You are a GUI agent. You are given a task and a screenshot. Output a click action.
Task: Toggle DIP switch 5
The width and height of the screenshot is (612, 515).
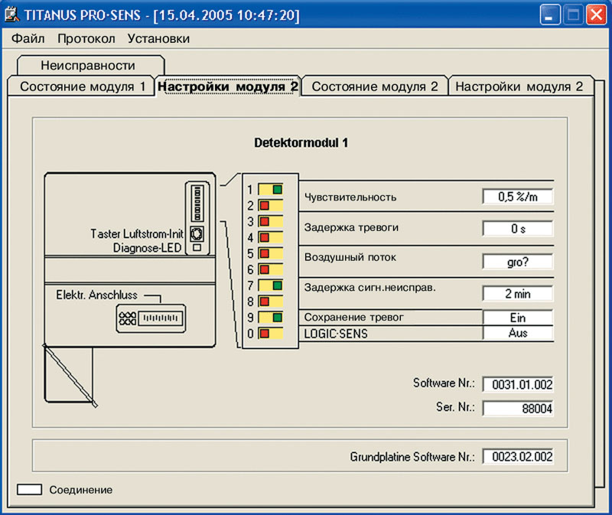(x=271, y=253)
